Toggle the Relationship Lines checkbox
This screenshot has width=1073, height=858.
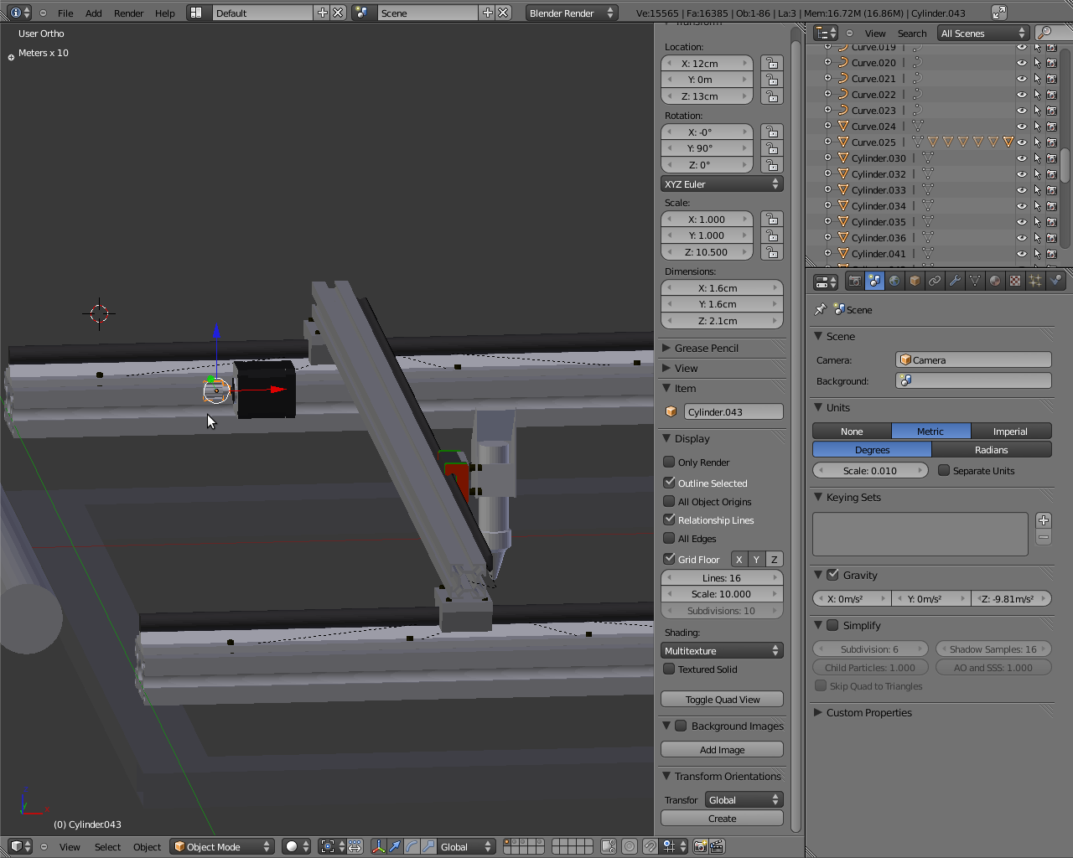(x=669, y=519)
